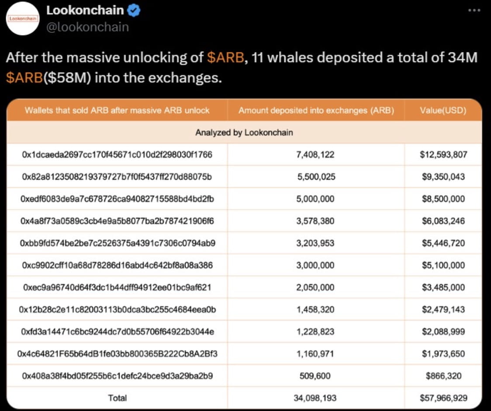Select the Total row of the table
Screen dimensions: 491x411
(117, 398)
